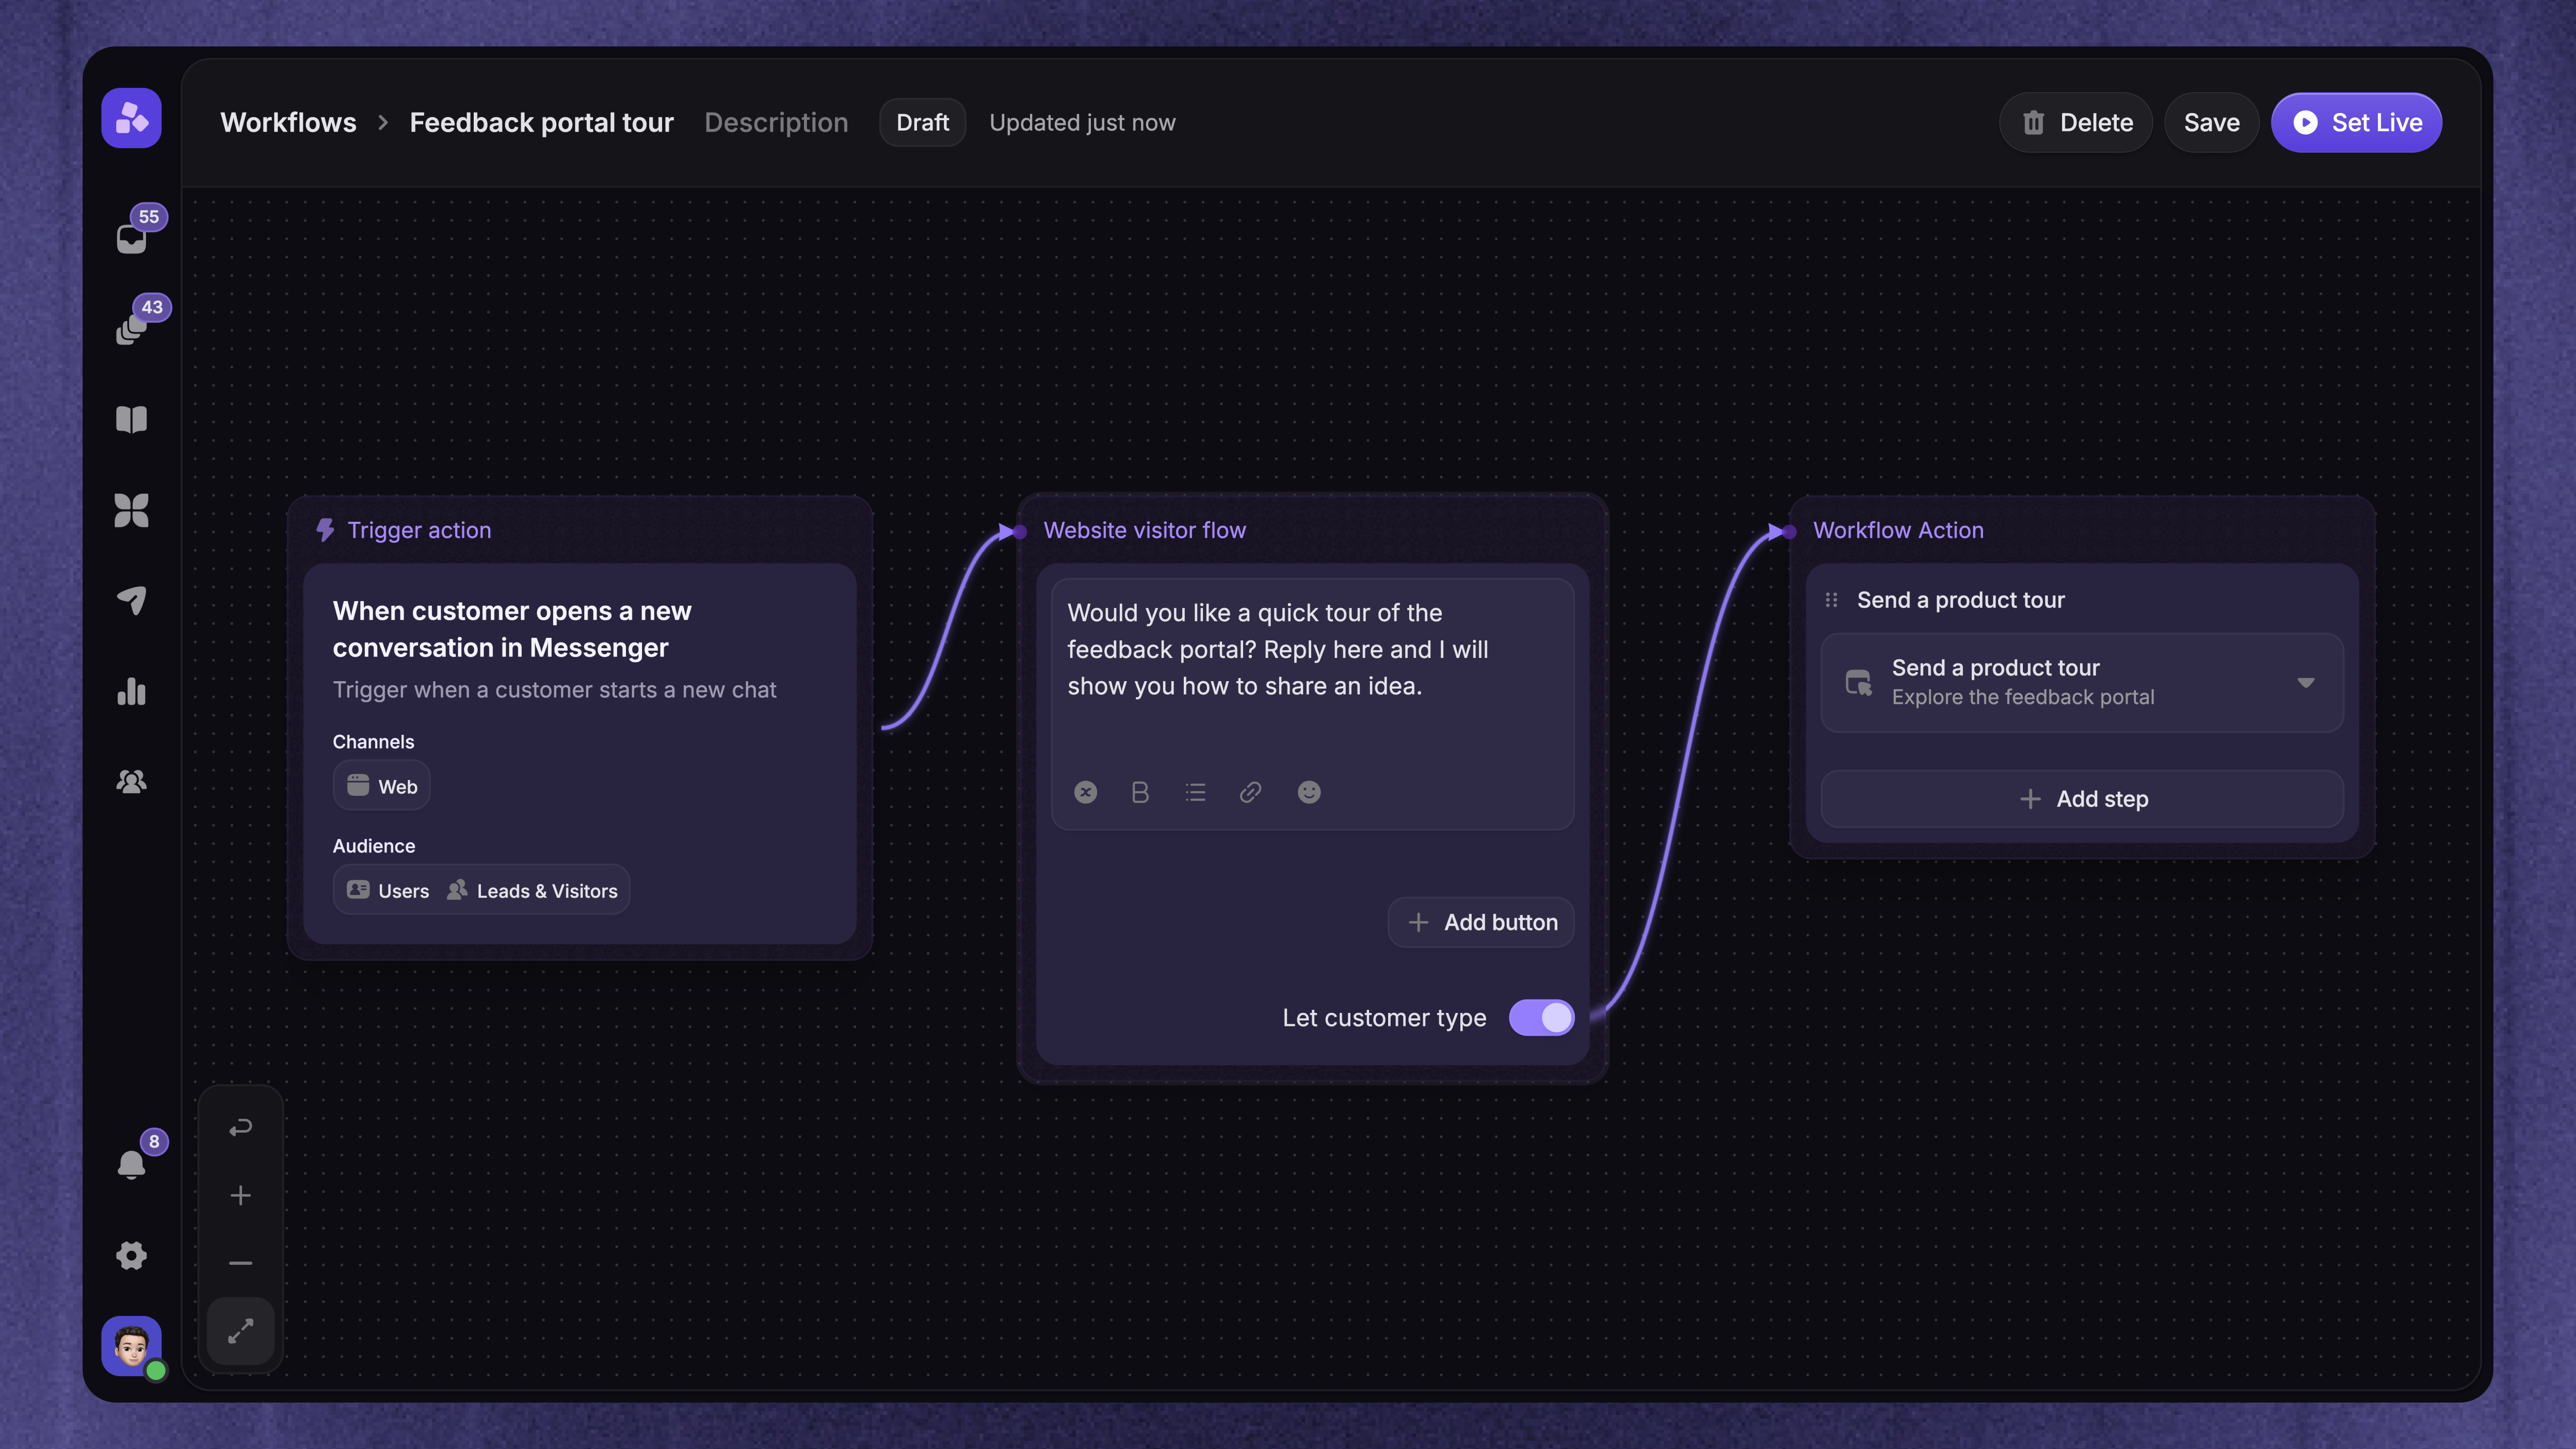The width and height of the screenshot is (2576, 1449).
Task: Click the Website visitor flow header
Action: (1144, 530)
